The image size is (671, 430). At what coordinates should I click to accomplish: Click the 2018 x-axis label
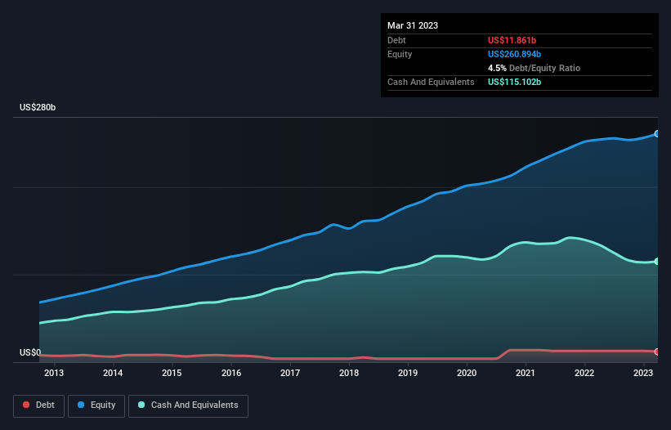pos(349,373)
